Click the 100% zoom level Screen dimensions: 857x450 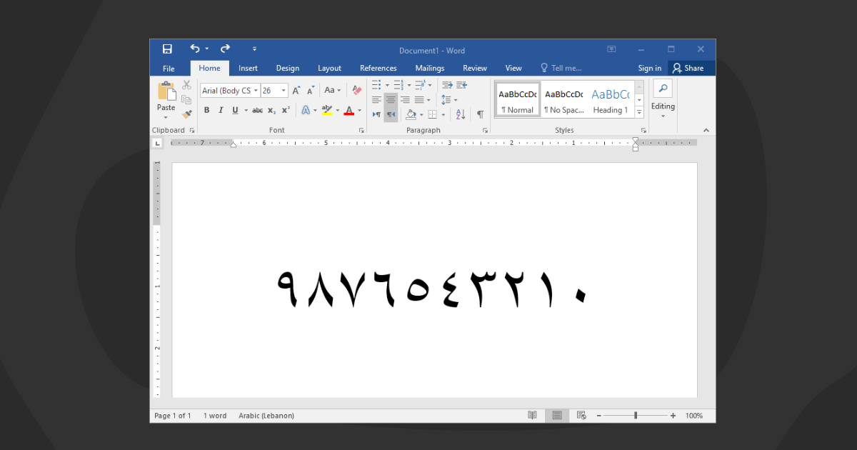pos(694,416)
